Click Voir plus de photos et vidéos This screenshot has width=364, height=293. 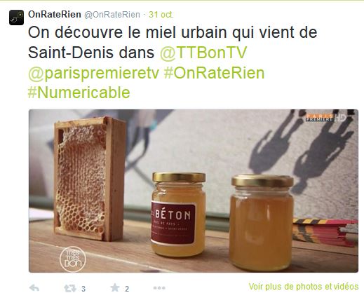pos(304,287)
